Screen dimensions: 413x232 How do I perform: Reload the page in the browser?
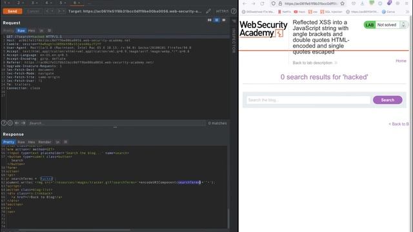pos(262,3)
